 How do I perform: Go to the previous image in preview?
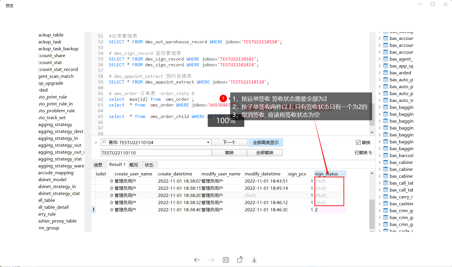(197, 260)
